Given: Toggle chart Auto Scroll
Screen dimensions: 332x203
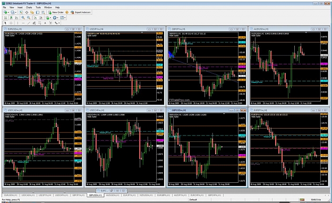Looking at the screenshot, I should coord(36,18).
